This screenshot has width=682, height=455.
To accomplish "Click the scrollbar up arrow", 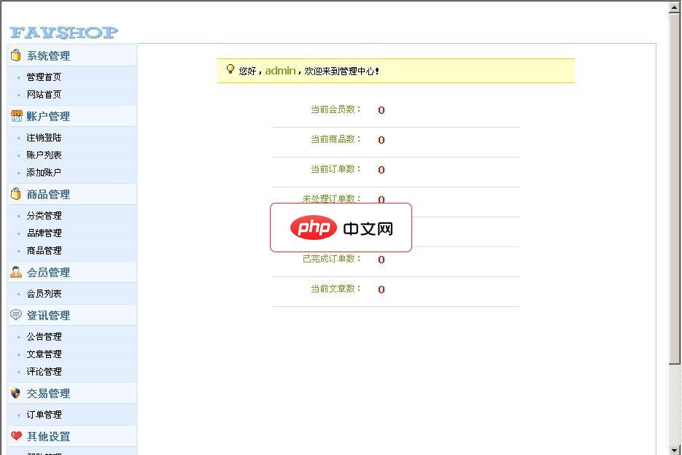I will point(675,8).
